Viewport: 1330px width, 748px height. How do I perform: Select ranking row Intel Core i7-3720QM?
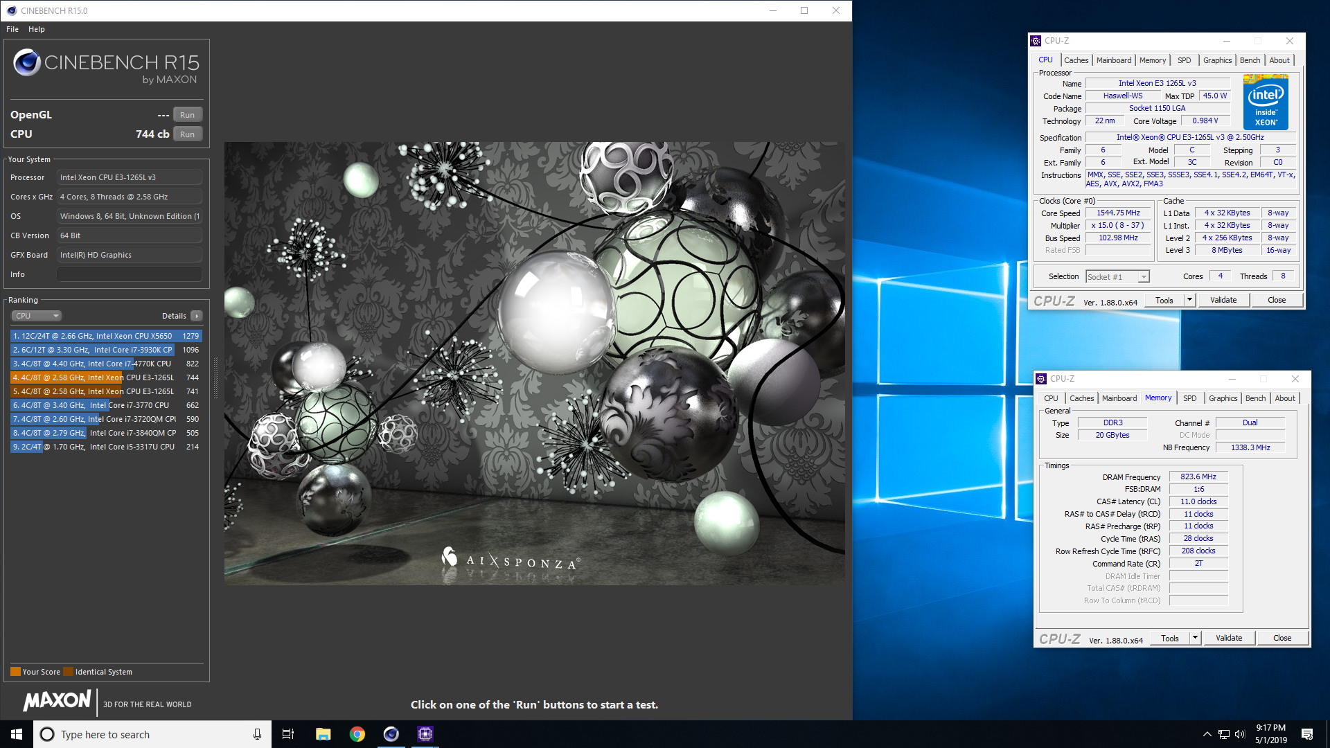click(x=106, y=419)
